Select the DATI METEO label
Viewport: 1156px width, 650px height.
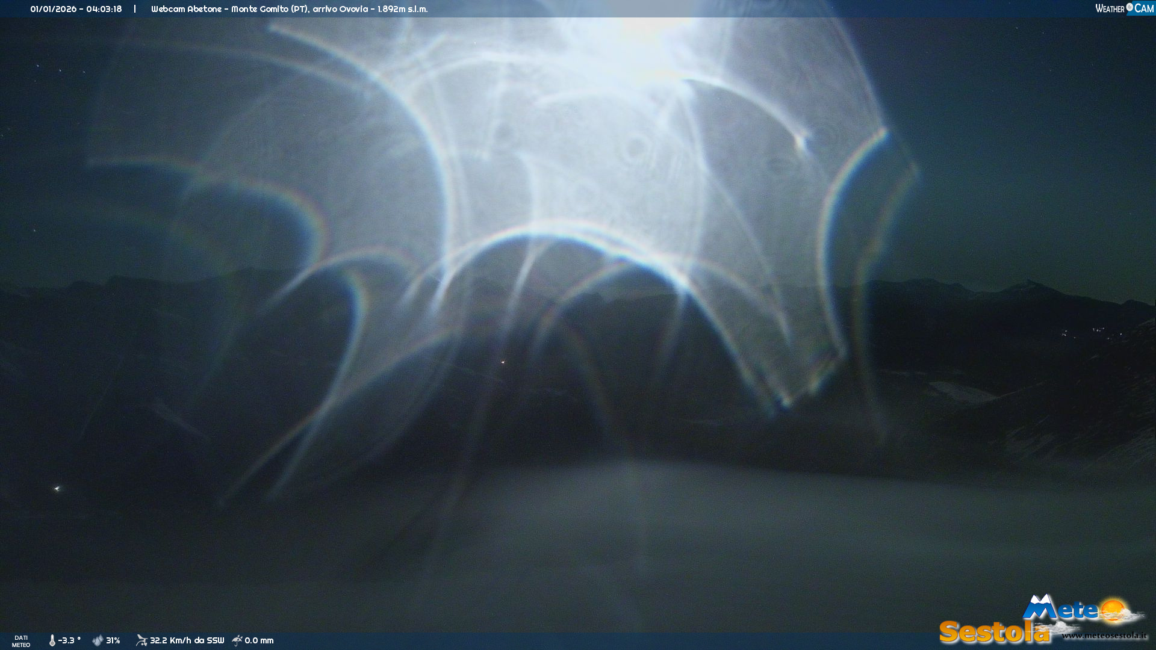tap(21, 641)
